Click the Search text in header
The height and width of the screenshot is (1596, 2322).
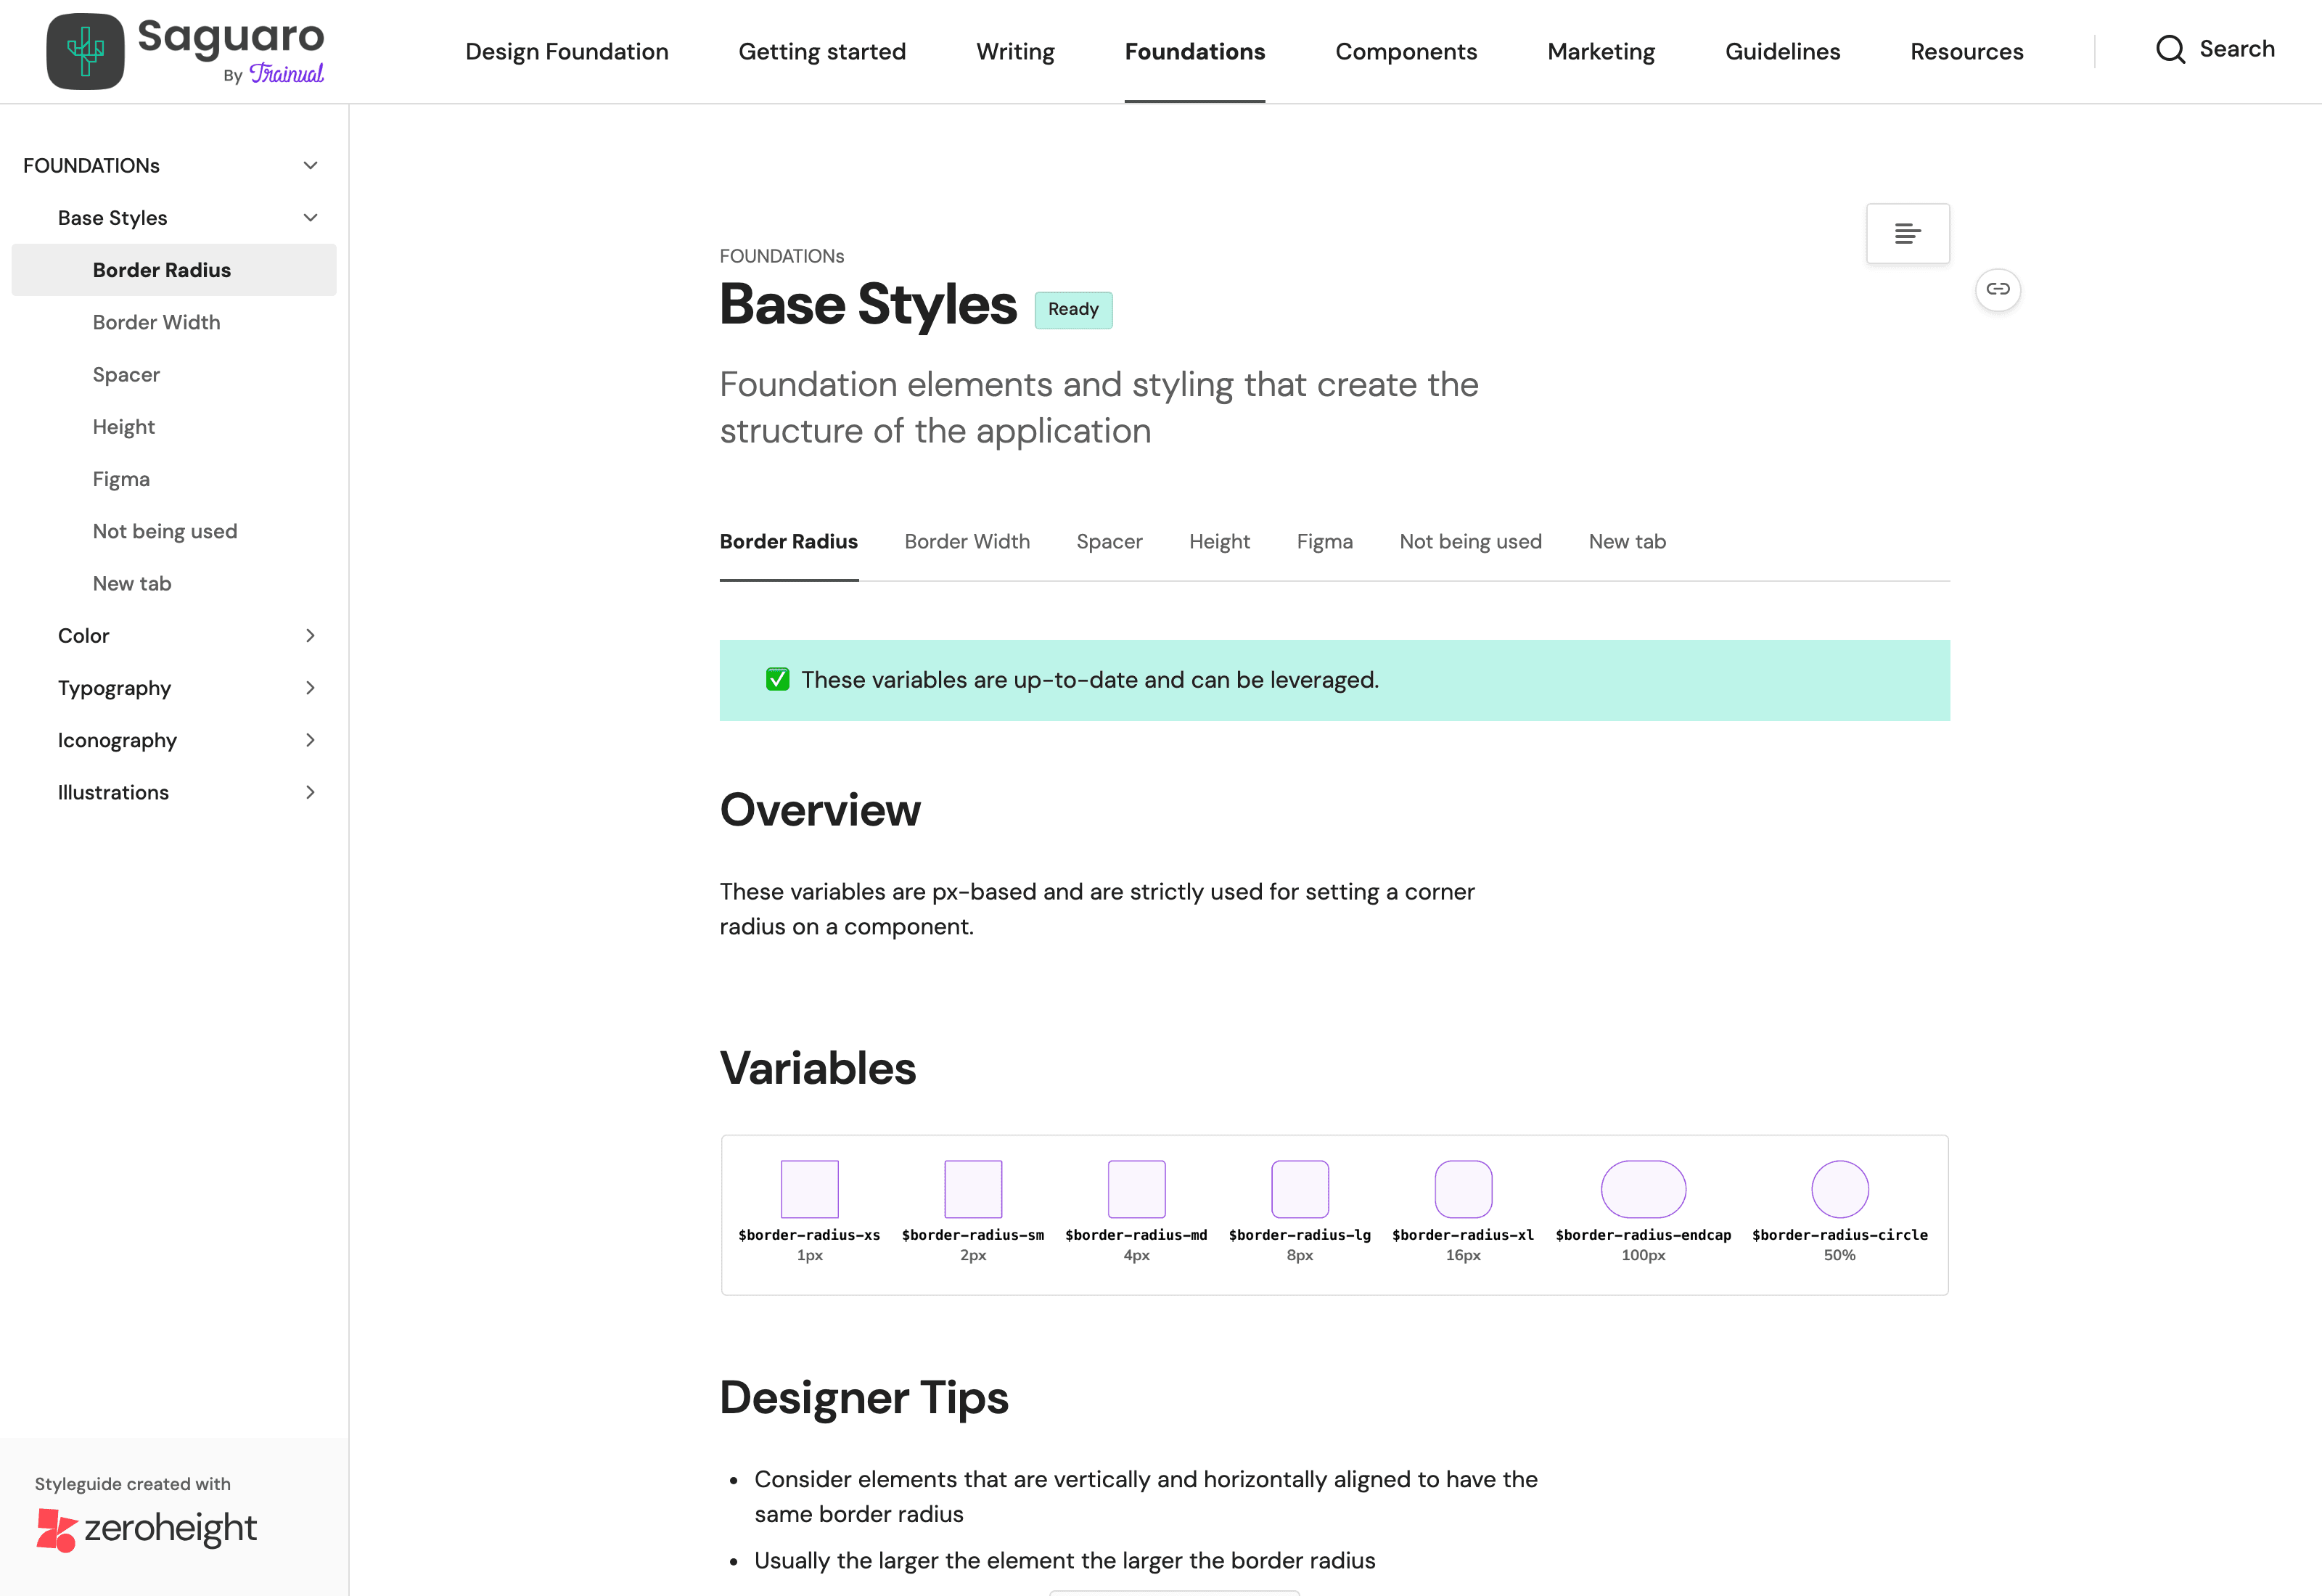coord(2236,49)
